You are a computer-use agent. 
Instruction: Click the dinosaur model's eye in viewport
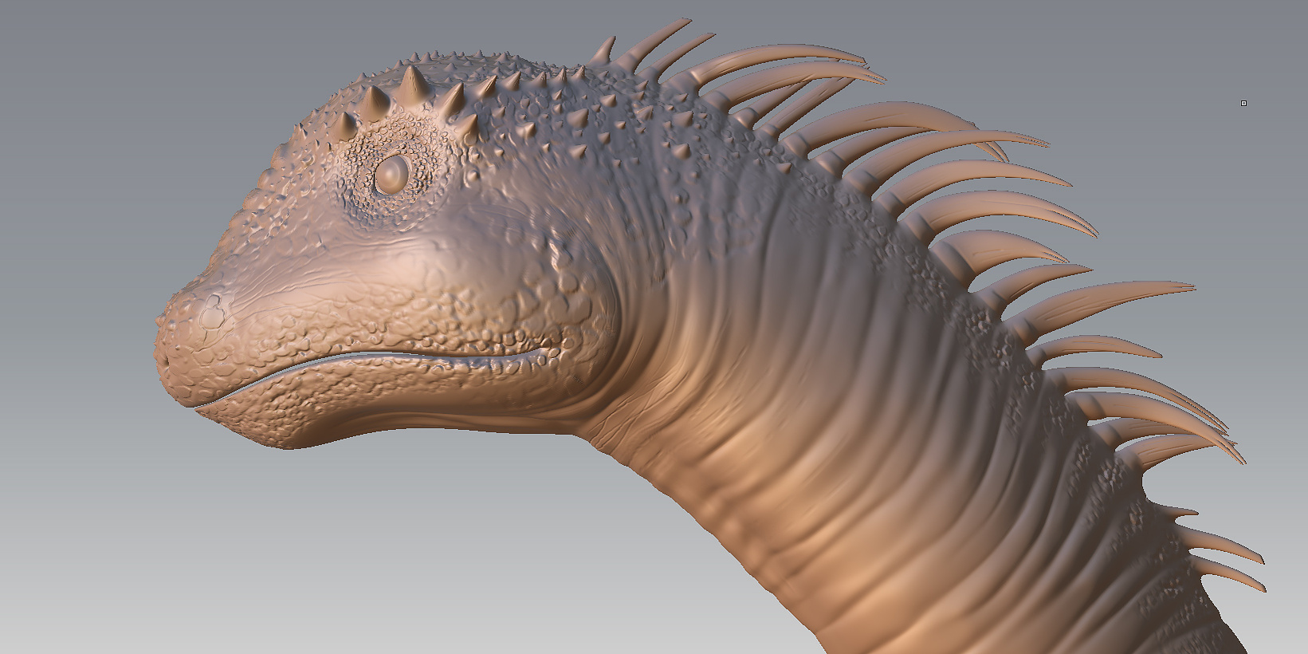click(x=392, y=173)
